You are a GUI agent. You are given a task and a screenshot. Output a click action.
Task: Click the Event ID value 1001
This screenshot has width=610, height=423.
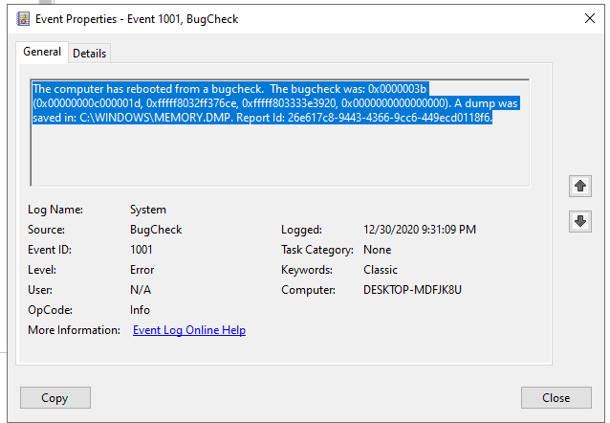pyautogui.click(x=141, y=250)
